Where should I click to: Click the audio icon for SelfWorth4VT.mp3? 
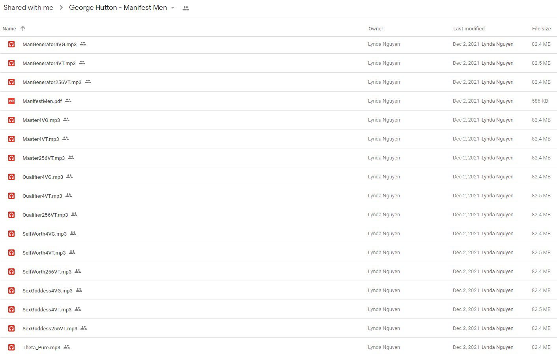pos(11,253)
